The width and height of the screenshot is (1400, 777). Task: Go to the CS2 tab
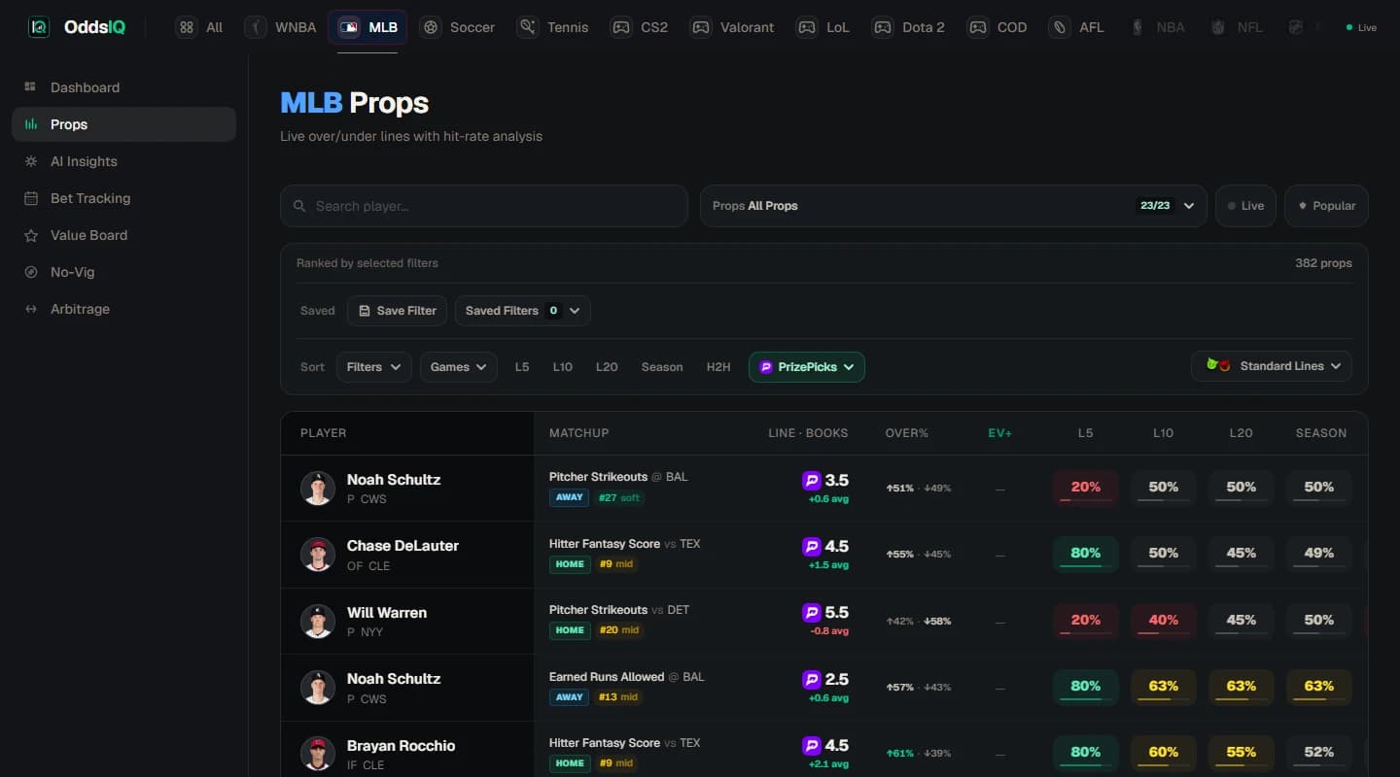click(639, 27)
